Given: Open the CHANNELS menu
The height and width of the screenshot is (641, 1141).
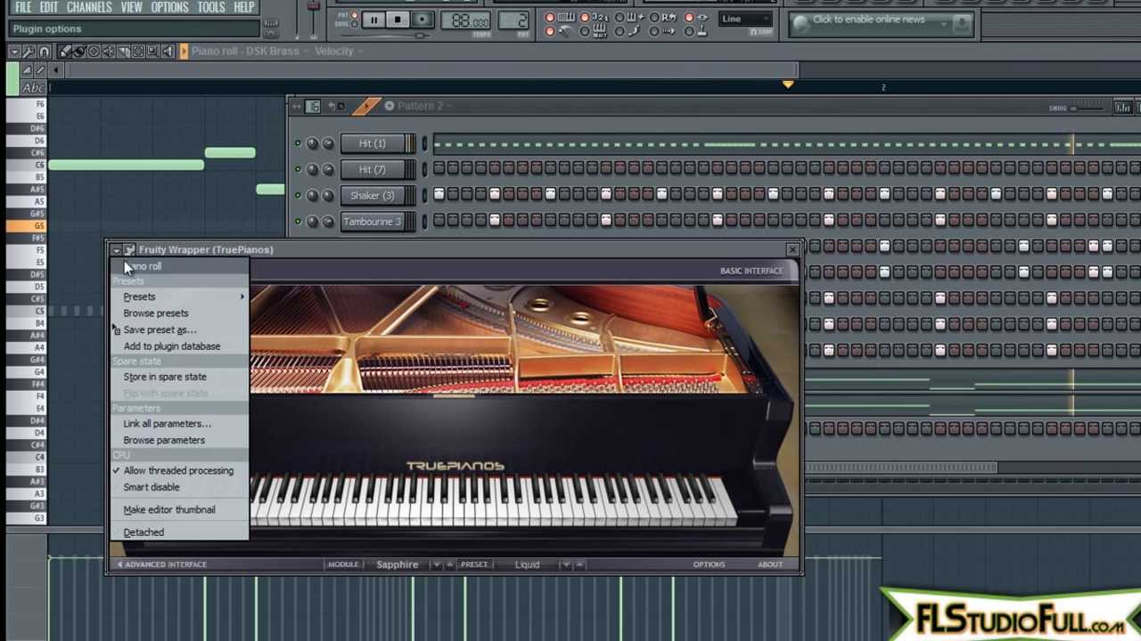Looking at the screenshot, I should tap(89, 7).
